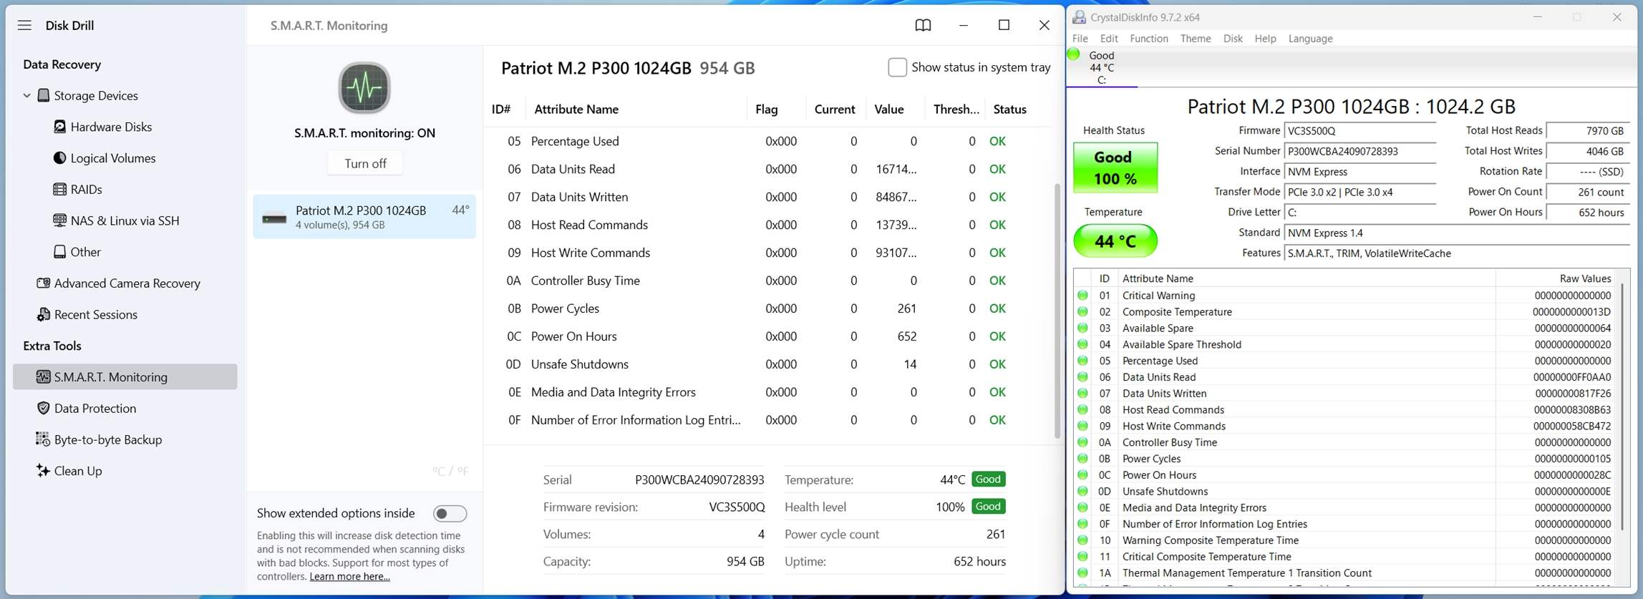The image size is (1643, 599).
Task: Click the book help icon in title bar
Action: 923,25
